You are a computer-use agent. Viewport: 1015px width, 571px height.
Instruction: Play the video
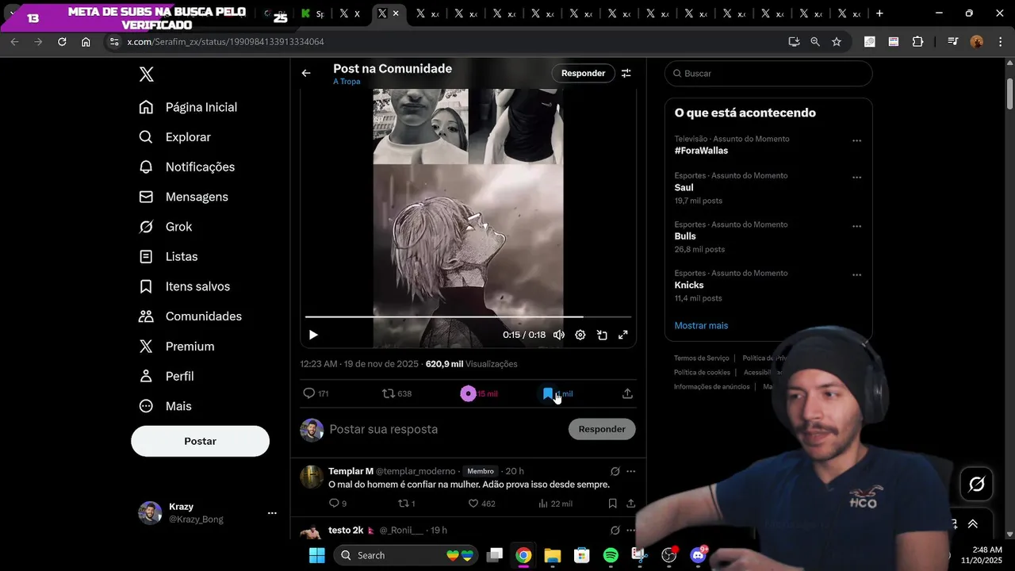[313, 335]
